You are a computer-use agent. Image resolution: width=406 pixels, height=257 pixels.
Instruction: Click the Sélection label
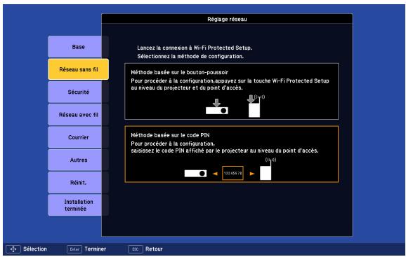point(35,249)
